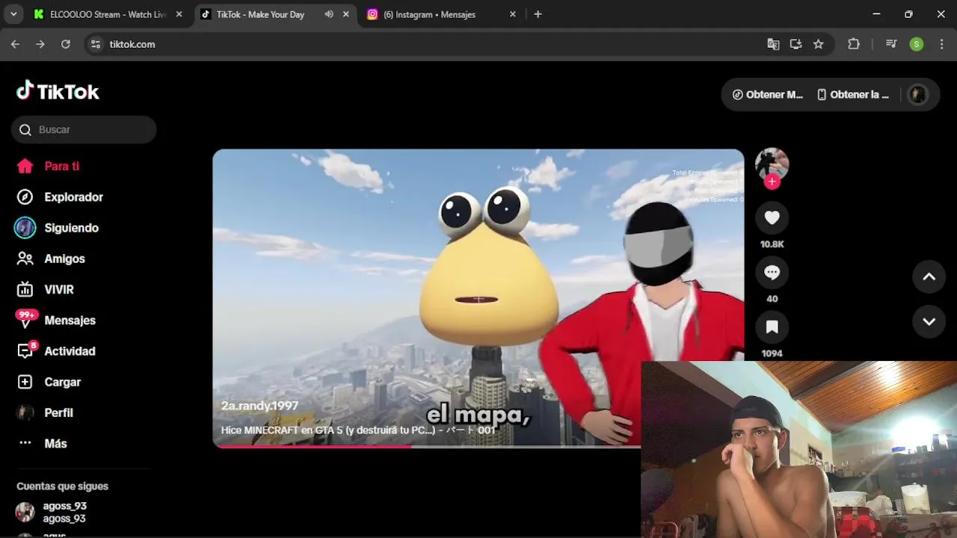957x538 pixels.
Task: Click the 1094 saves count
Action: point(772,353)
